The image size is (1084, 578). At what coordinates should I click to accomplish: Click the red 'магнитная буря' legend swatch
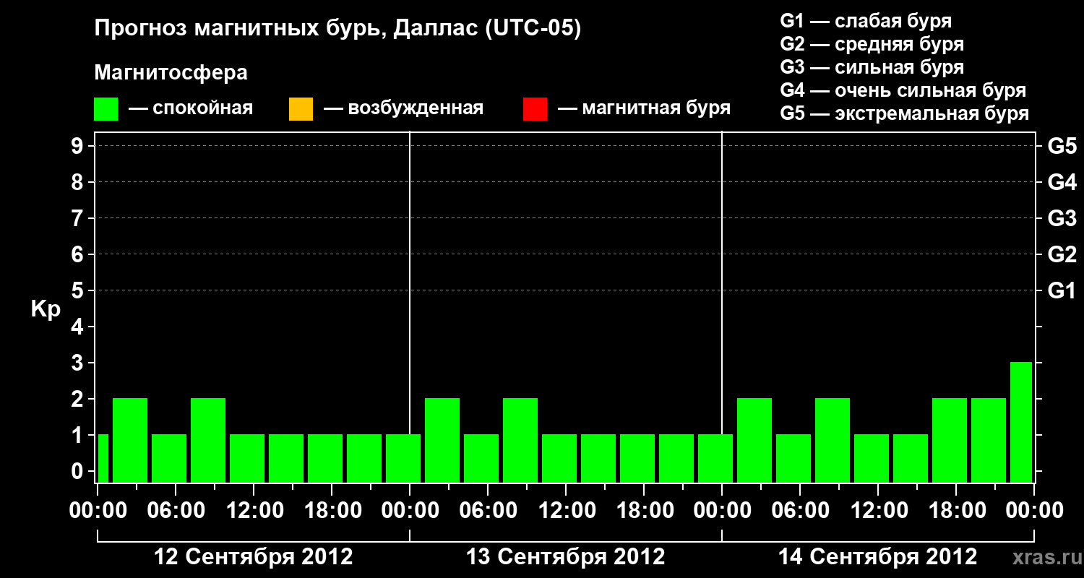[535, 109]
